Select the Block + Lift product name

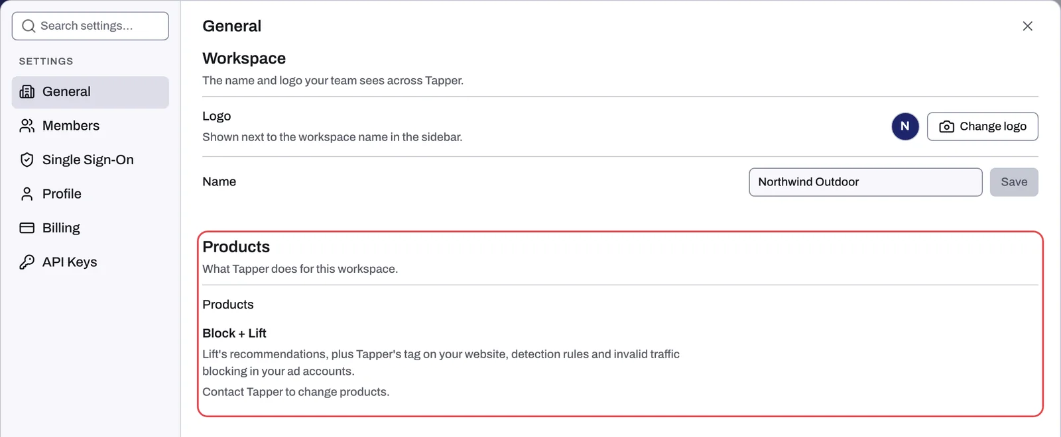[x=234, y=333]
